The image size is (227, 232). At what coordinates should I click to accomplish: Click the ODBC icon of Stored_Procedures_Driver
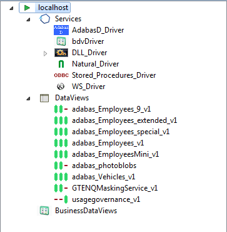coord(61,75)
